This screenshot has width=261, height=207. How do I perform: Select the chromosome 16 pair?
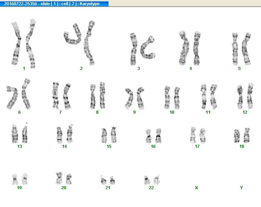[x=154, y=136]
